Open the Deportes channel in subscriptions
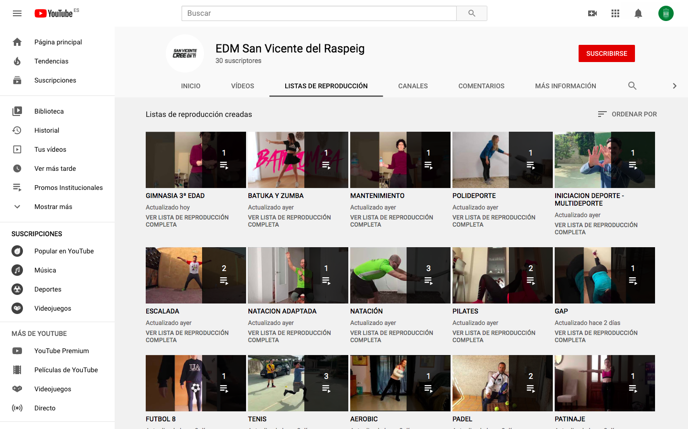Image resolution: width=688 pixels, height=429 pixels. tap(57, 289)
